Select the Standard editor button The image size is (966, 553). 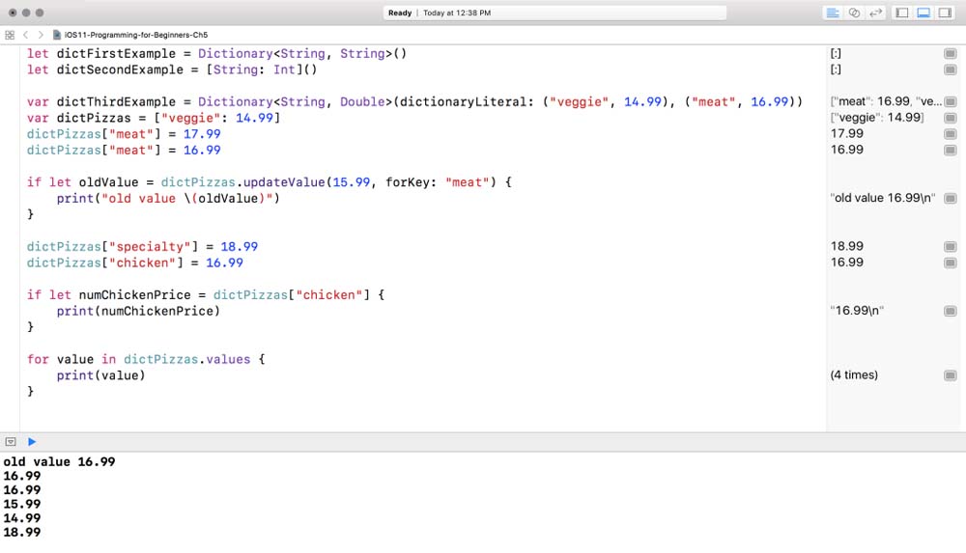(x=832, y=13)
